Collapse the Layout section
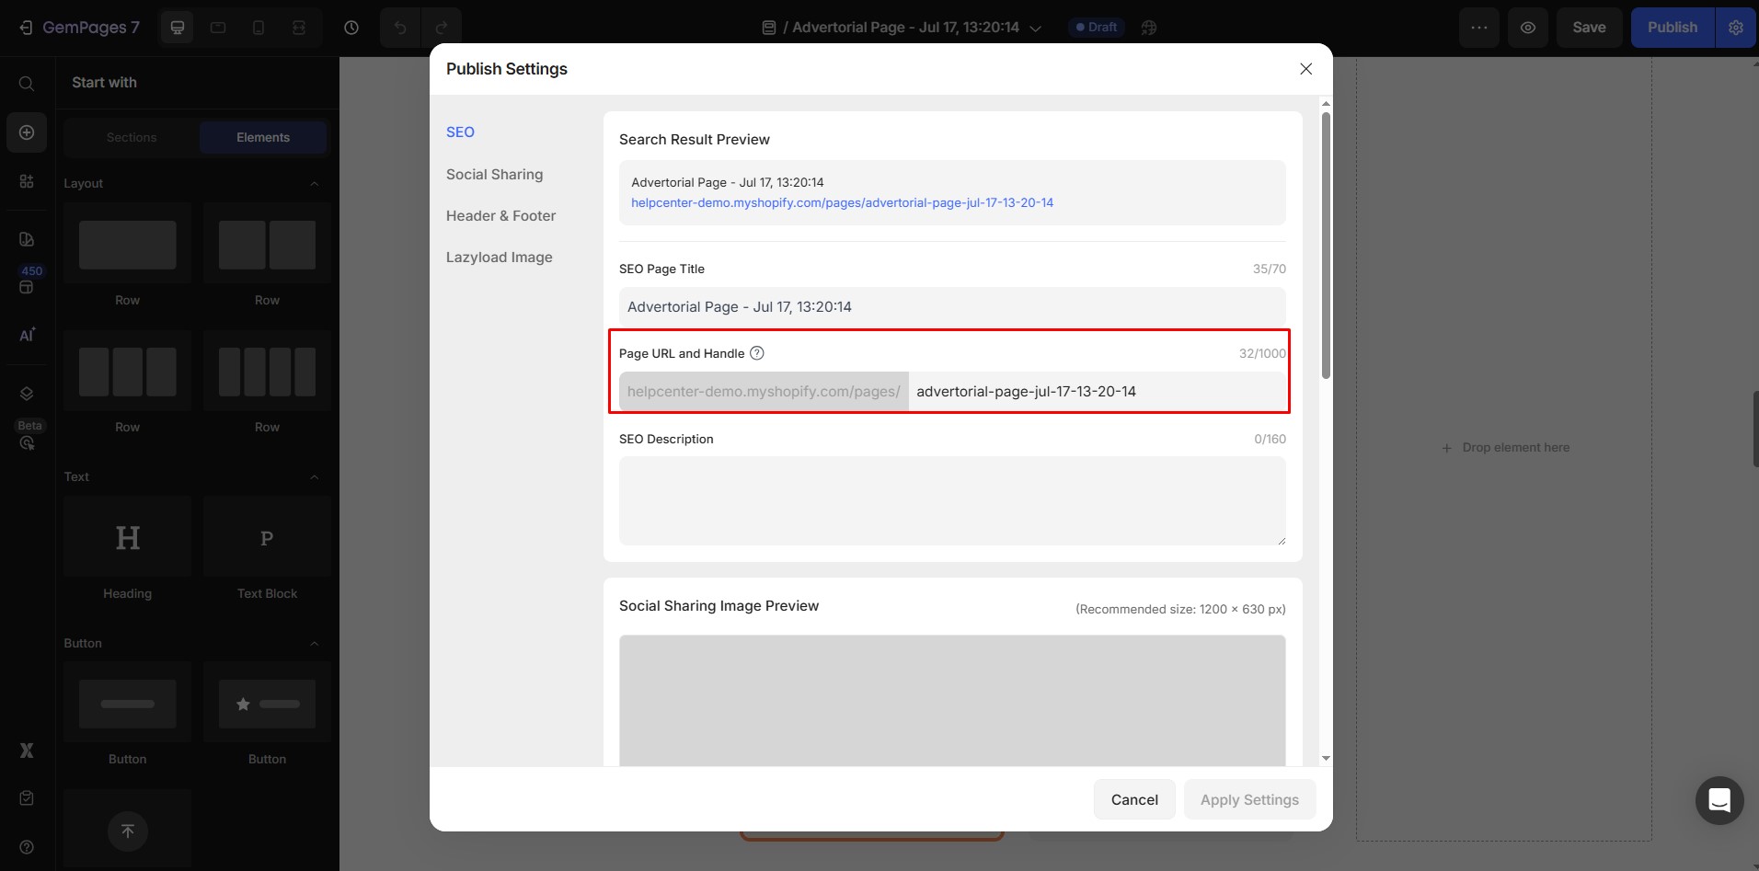The image size is (1759, 871). point(314,183)
